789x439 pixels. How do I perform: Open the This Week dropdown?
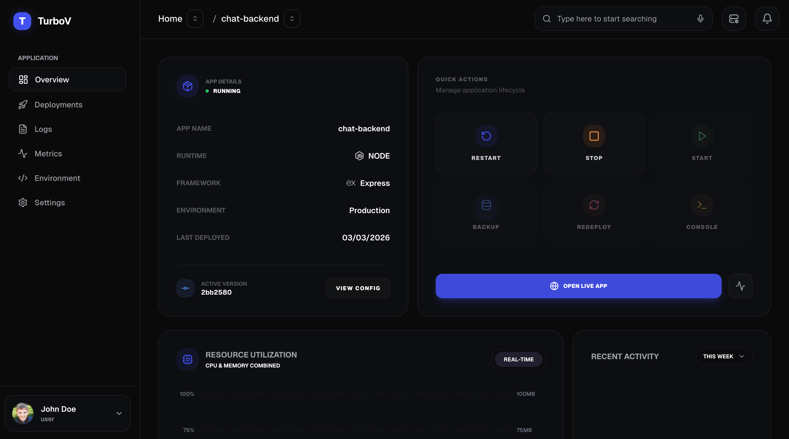724,356
